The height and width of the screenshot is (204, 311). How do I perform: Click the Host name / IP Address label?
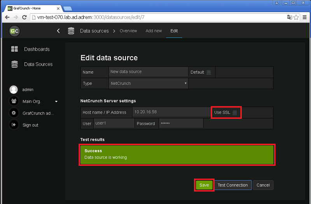[x=104, y=113]
